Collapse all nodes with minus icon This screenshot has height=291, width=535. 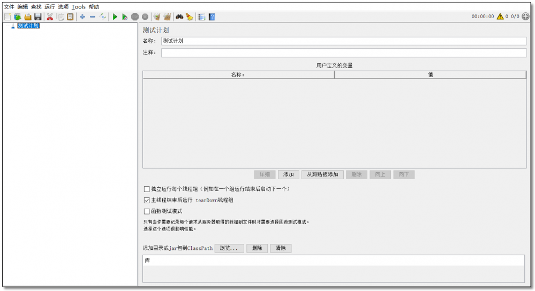[93, 17]
